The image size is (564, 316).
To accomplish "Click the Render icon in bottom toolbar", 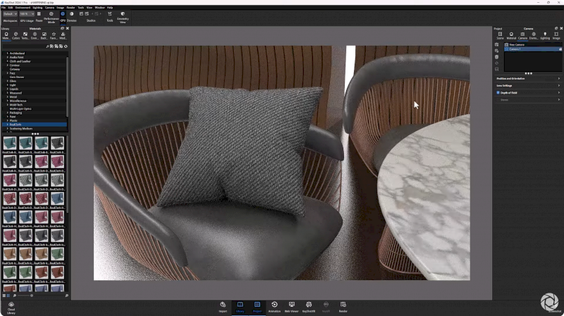I will click(343, 304).
